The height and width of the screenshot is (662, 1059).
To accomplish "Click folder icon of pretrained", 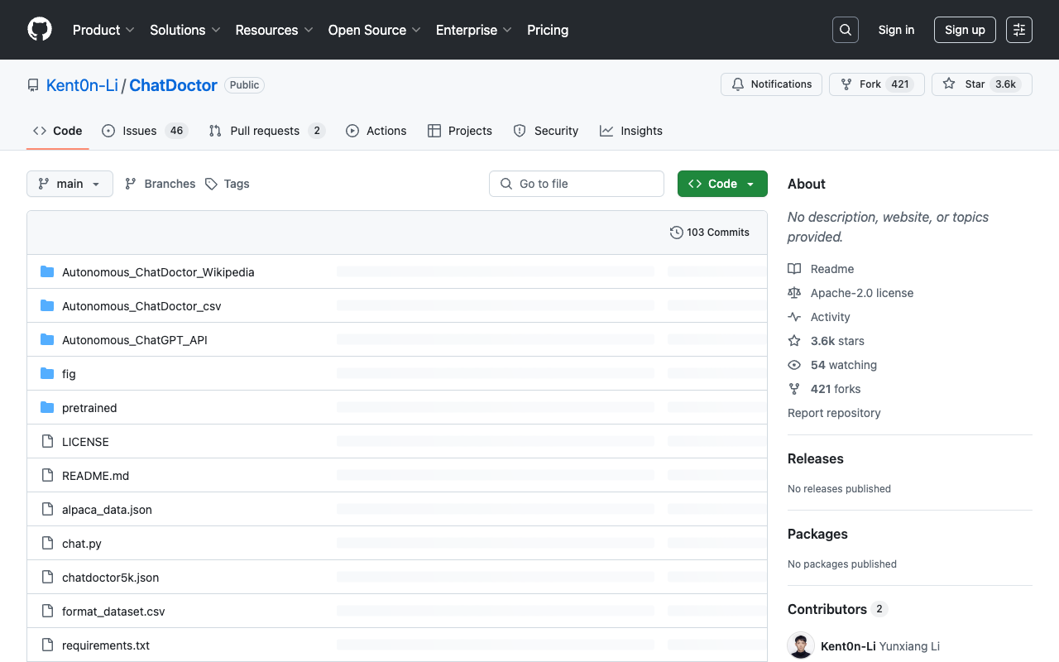I will coord(47,408).
